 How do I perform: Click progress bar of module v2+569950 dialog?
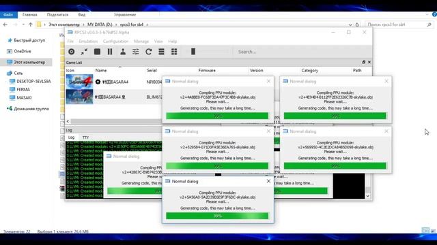[335, 166]
